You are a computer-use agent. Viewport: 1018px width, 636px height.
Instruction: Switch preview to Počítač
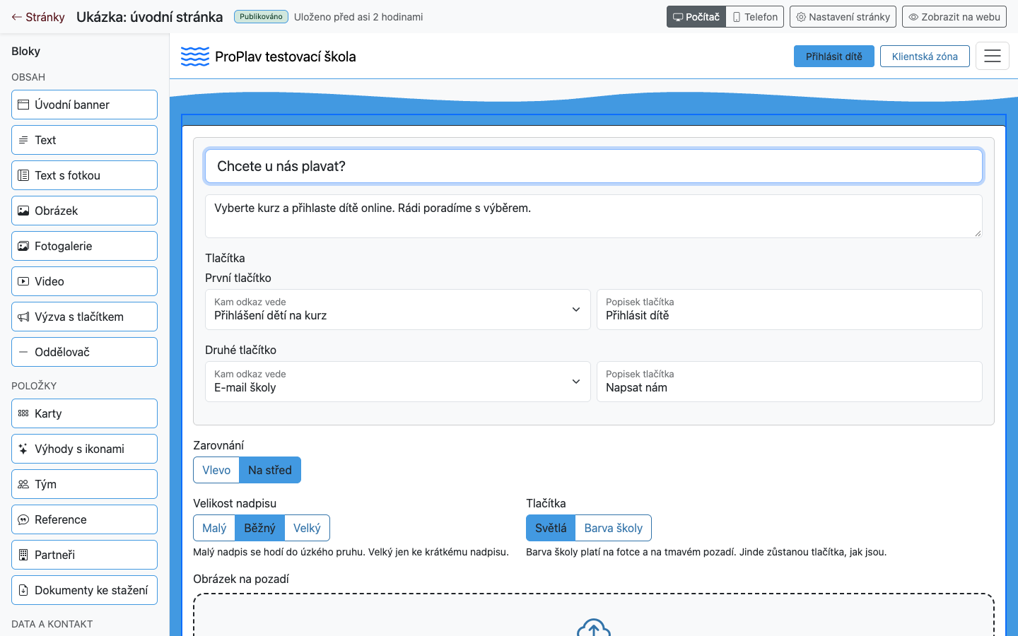point(696,17)
